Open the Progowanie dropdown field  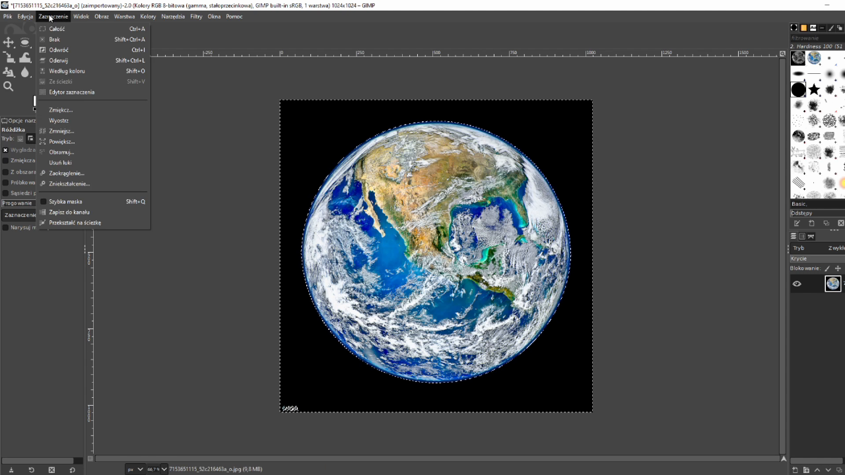[17, 203]
